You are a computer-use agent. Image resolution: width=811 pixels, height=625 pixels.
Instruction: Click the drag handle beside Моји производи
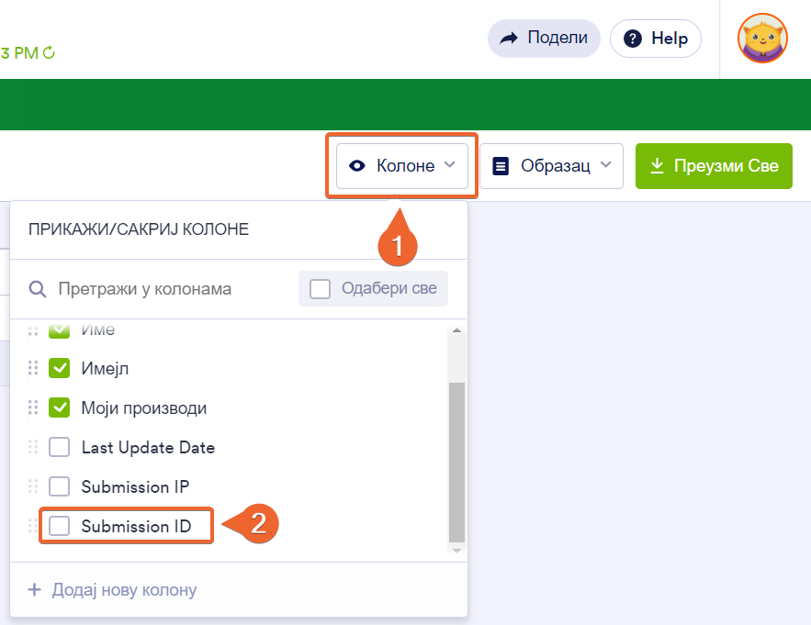(33, 407)
